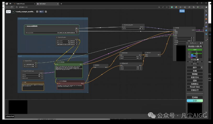Click the Edge sidebar Outlook icon
The height and width of the screenshot is (124, 213).
pos(206,30)
